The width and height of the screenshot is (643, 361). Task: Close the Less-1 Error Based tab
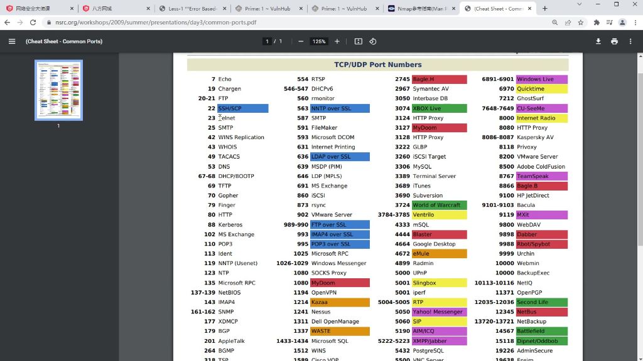pyautogui.click(x=224, y=8)
